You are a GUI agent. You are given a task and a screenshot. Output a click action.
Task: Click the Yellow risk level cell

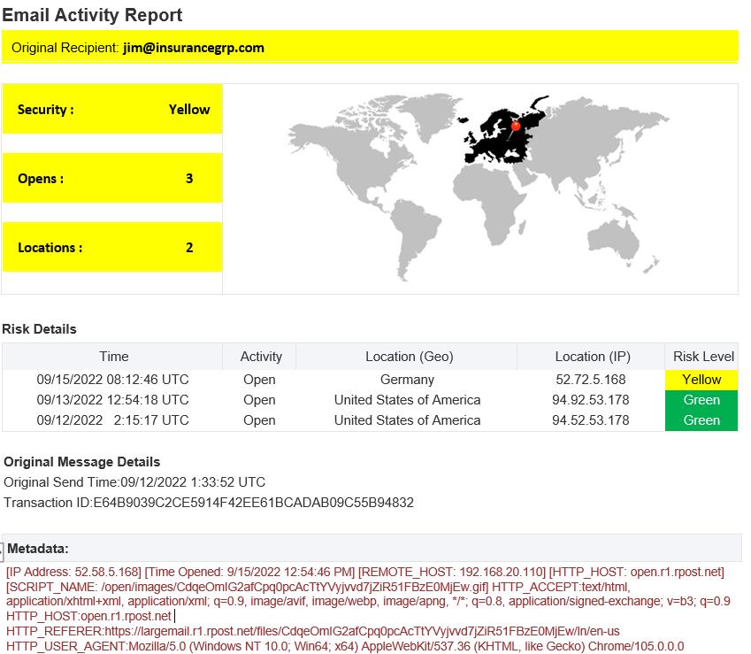[701, 380]
